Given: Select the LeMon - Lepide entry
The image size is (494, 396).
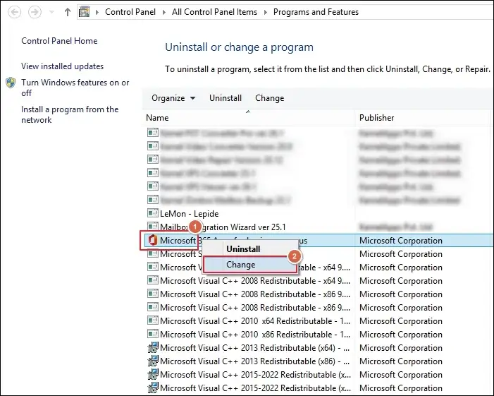Looking at the screenshot, I should pos(190,214).
